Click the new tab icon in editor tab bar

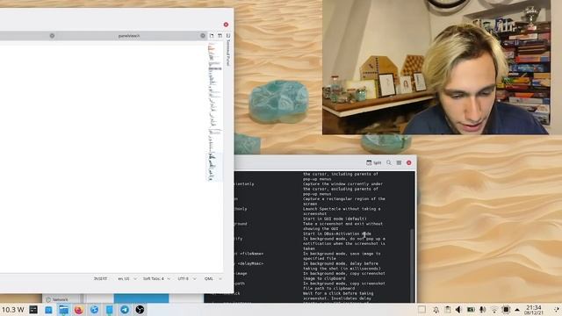(212, 36)
